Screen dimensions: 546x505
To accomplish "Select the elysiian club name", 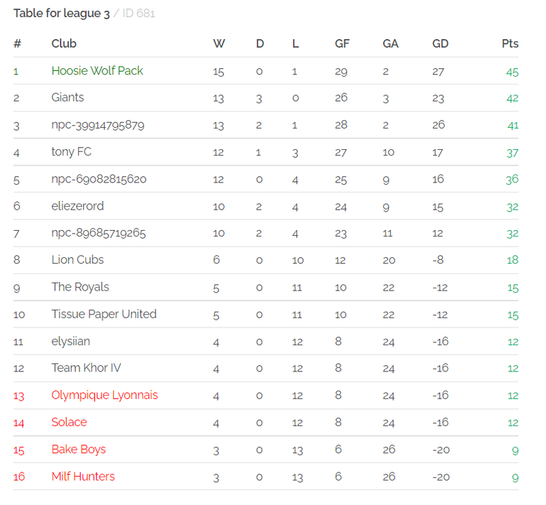I will [70, 341].
